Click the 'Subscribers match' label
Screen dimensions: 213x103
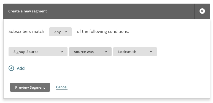pyautogui.click(x=26, y=31)
